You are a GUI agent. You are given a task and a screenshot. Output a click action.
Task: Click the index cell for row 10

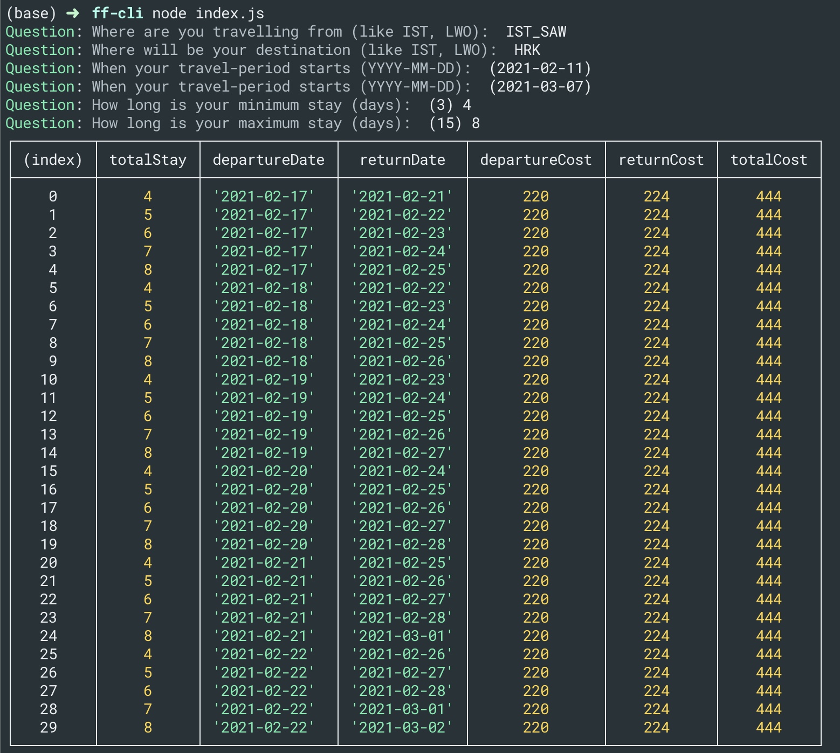coord(49,380)
